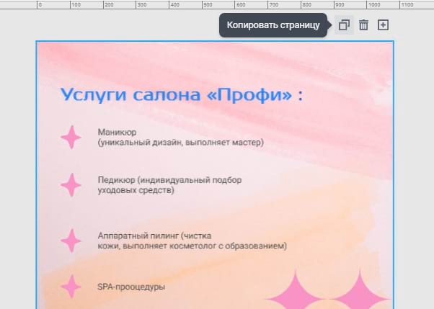
Task: Add a new page with plus icon
Action: click(383, 25)
